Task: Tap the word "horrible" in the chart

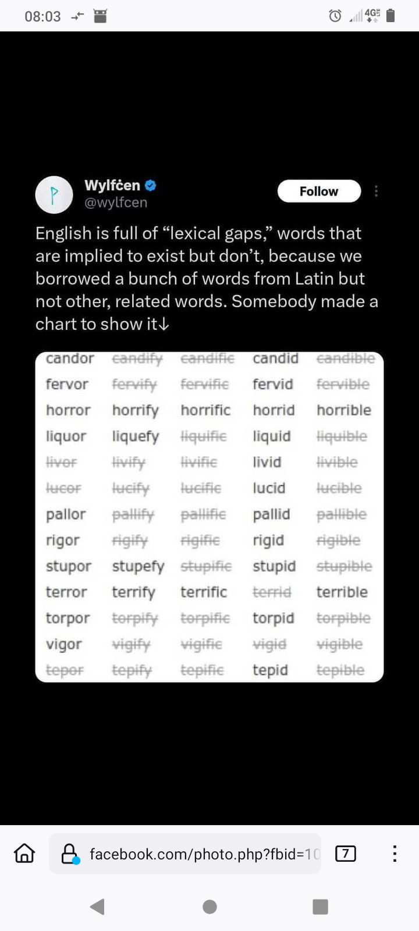Action: click(344, 410)
